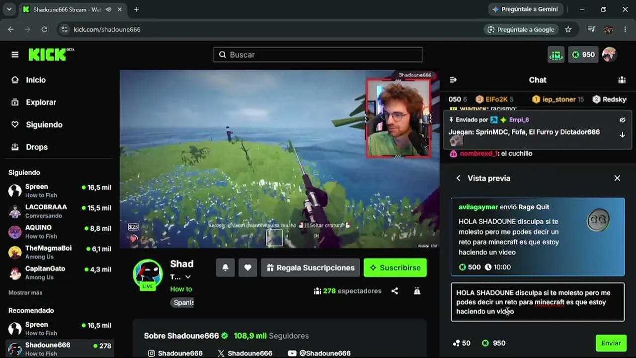Viewport: 636px width, 358px height.
Task: Go back in browser history
Action: [x=11, y=29]
